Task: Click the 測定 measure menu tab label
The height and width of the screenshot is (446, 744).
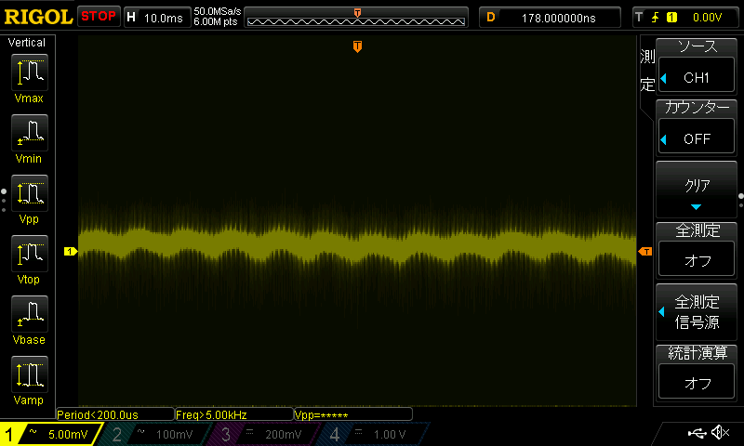Action: point(647,71)
